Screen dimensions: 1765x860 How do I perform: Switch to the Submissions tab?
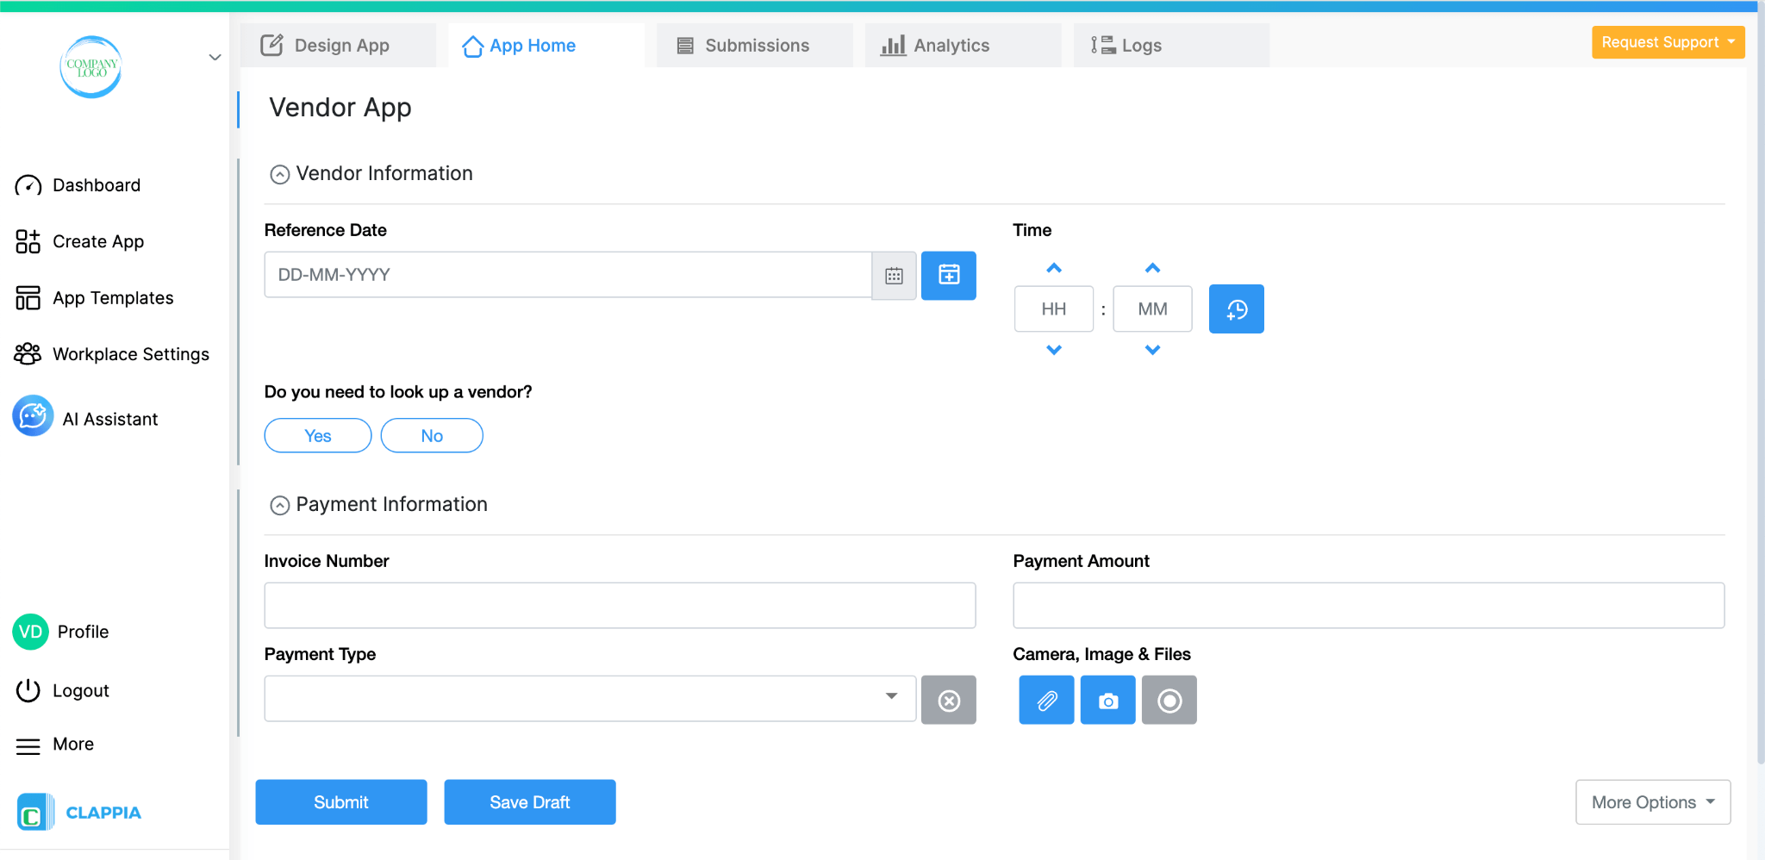[754, 45]
